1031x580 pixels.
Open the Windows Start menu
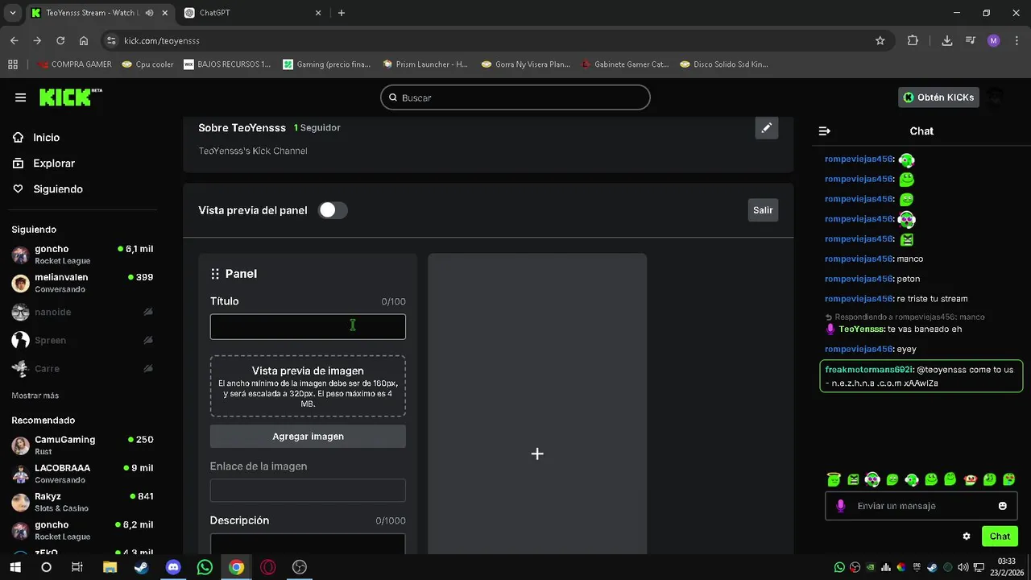pyautogui.click(x=14, y=567)
